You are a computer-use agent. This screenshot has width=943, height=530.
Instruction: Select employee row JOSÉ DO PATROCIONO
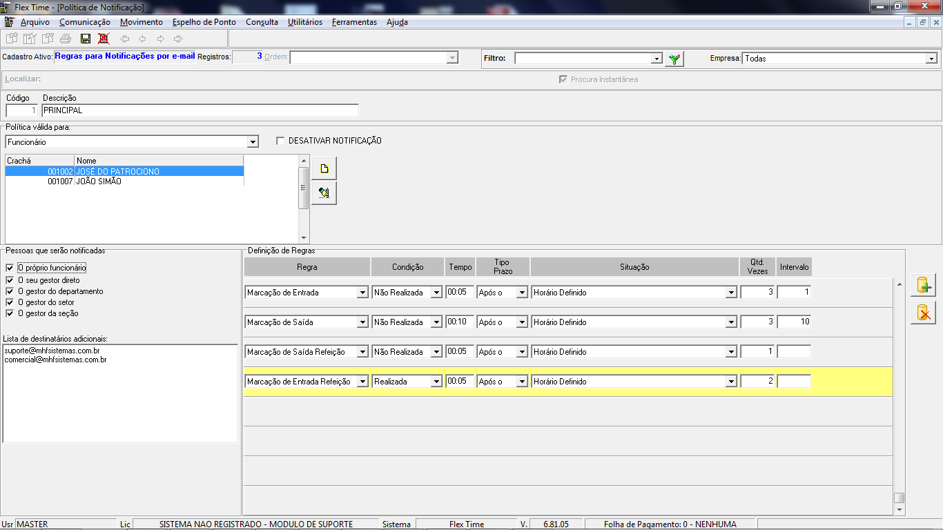coord(124,171)
